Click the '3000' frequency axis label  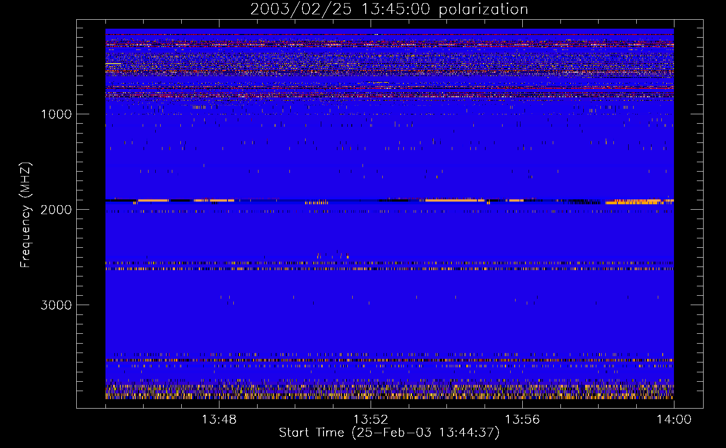pyautogui.click(x=56, y=305)
